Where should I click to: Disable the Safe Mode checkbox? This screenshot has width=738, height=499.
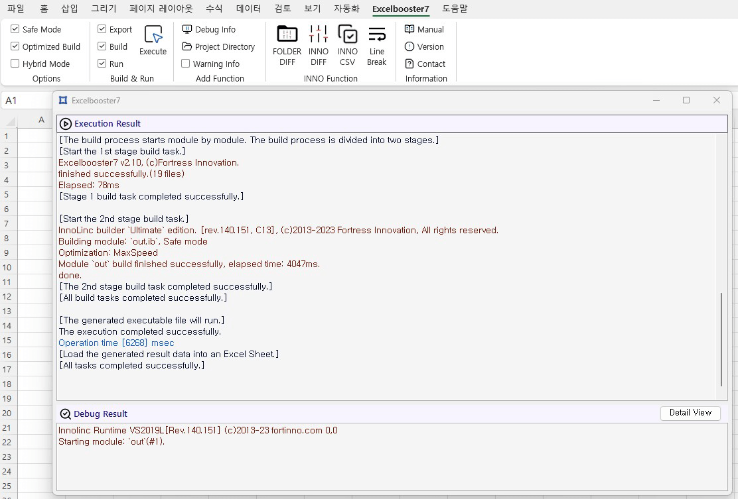pos(15,29)
